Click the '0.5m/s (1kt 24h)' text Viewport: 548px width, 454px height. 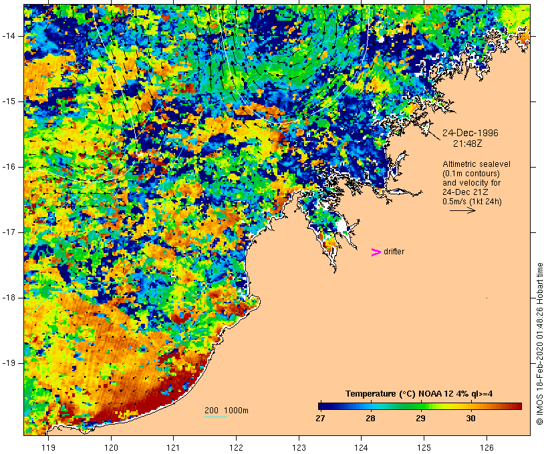(472, 202)
